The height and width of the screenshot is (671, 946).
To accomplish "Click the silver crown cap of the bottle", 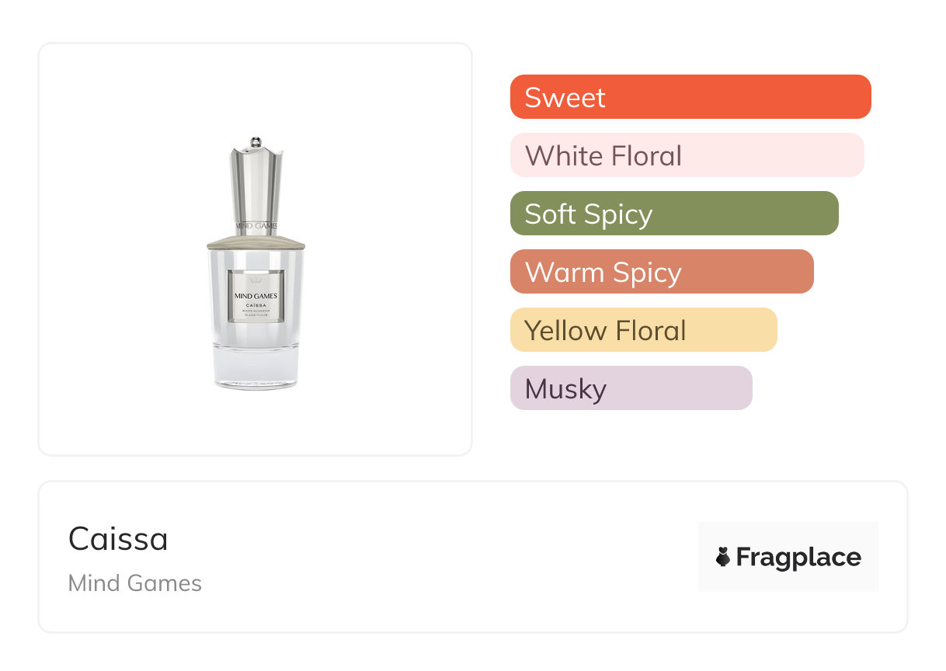I will coord(256,186).
